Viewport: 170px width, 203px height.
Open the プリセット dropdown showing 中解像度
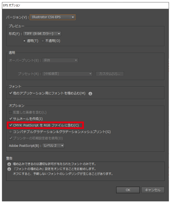(x=67, y=74)
